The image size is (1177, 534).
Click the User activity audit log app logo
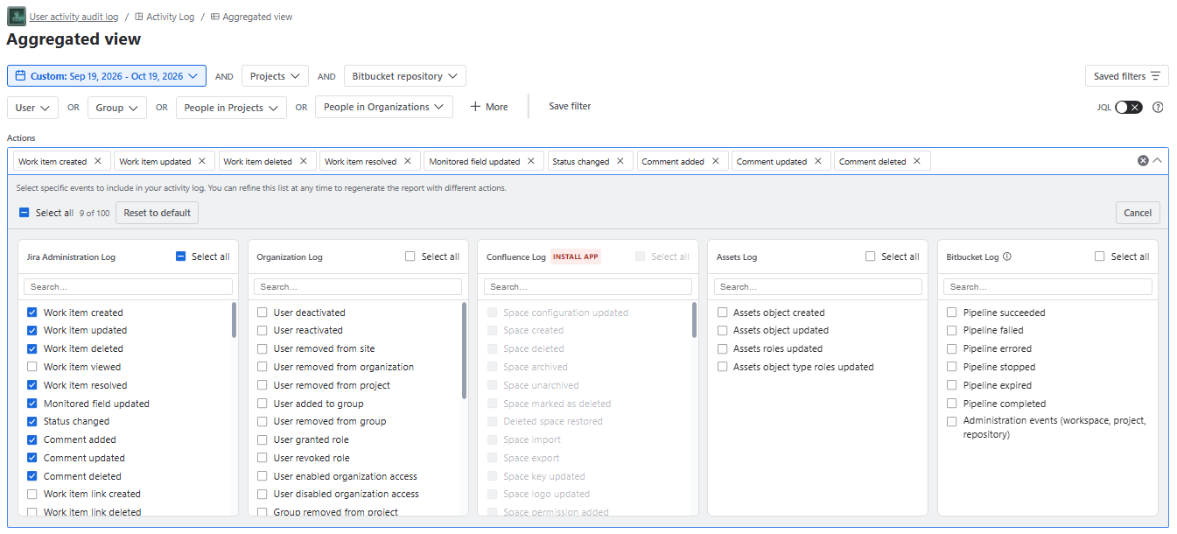click(x=17, y=17)
